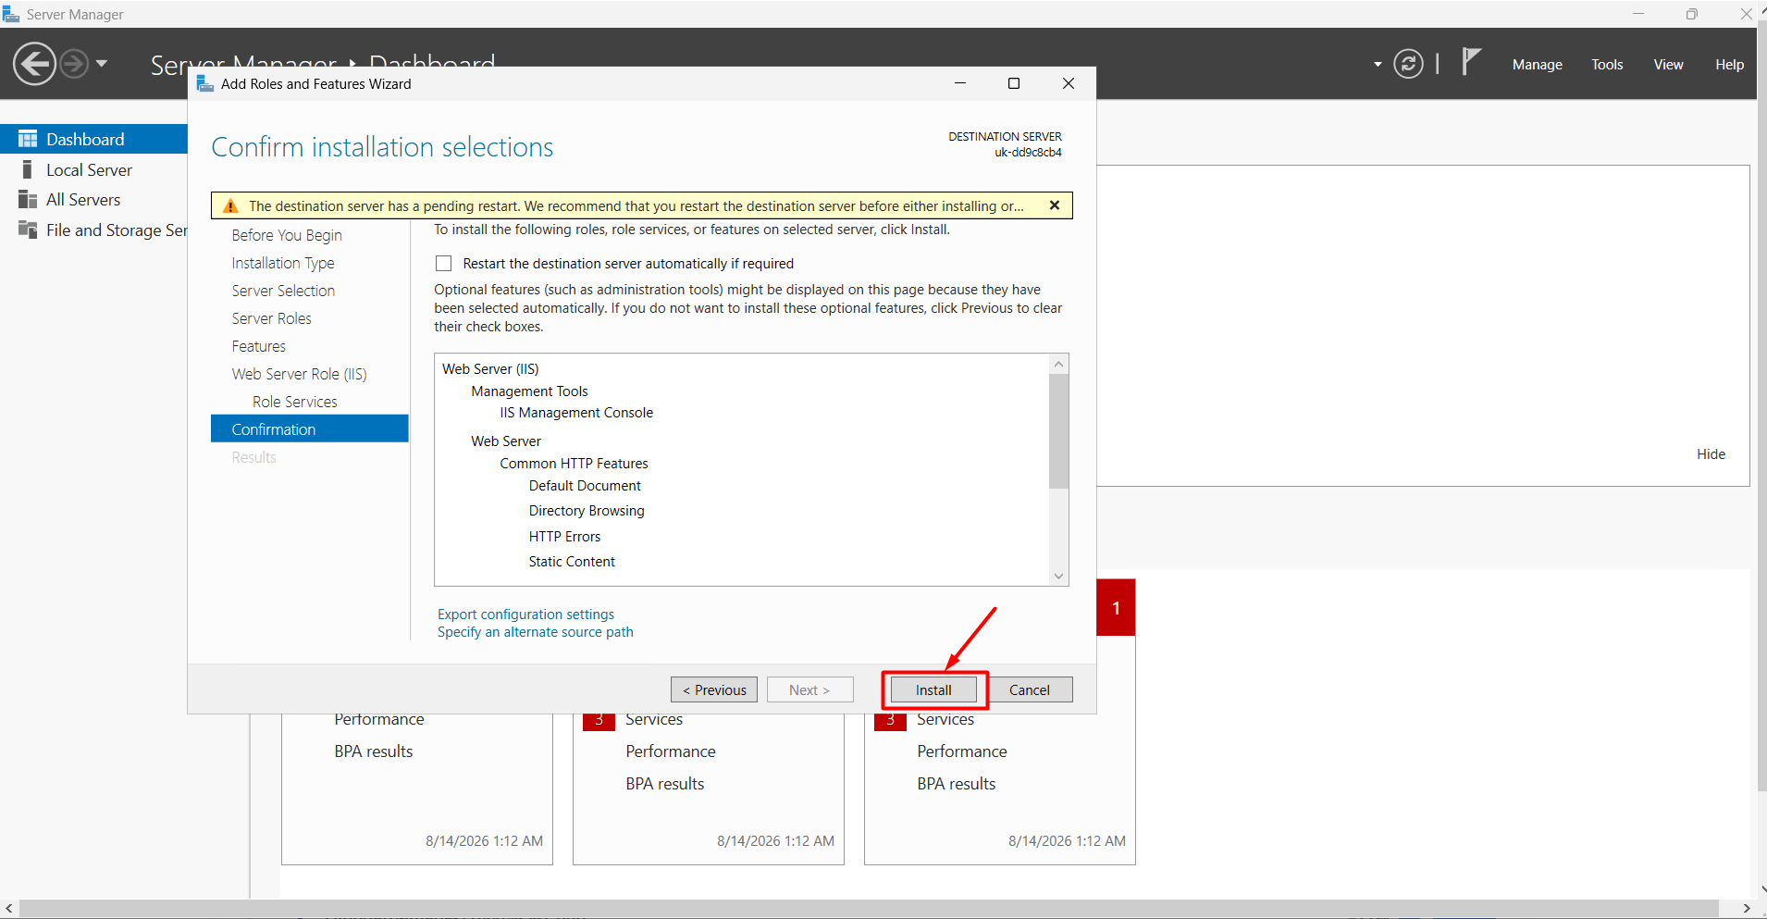The height and width of the screenshot is (919, 1767).
Task: Click Services in the rightmost tile
Action: (x=945, y=719)
